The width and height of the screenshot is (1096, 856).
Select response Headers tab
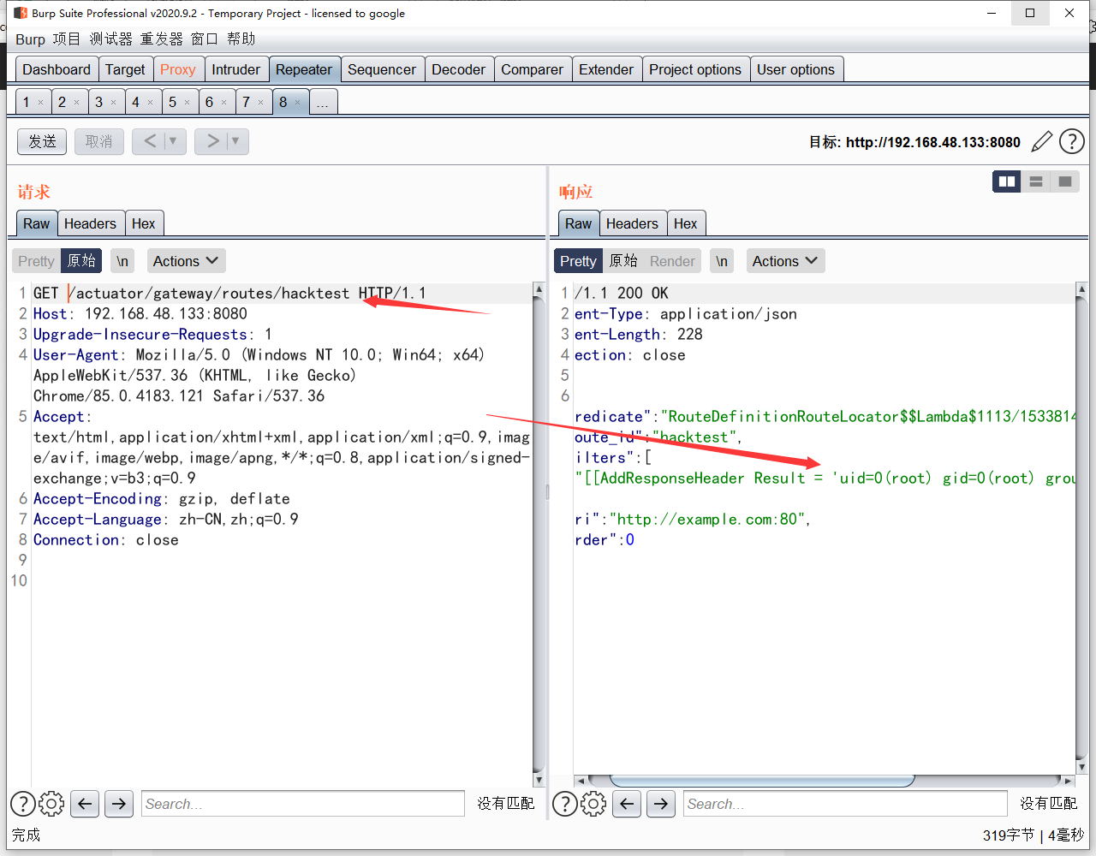pyautogui.click(x=632, y=223)
